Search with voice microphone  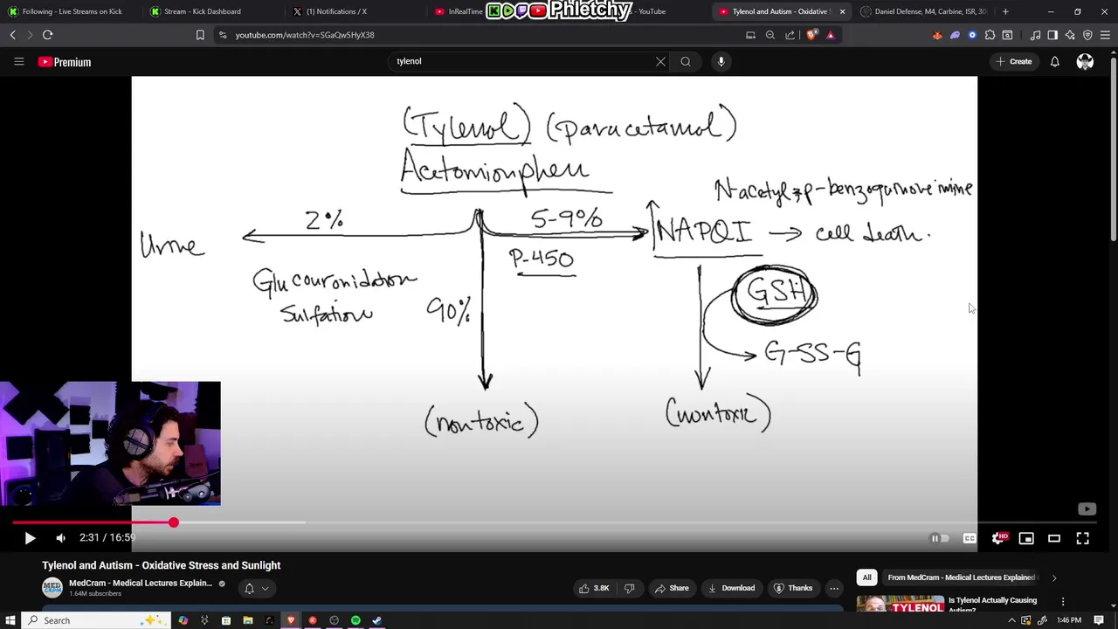(x=721, y=61)
